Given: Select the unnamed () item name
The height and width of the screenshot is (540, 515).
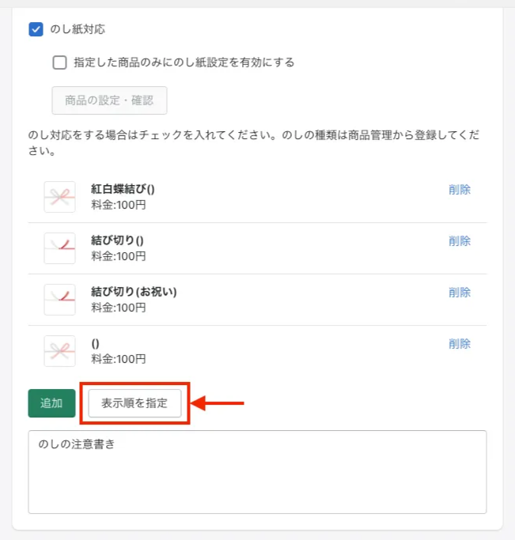Looking at the screenshot, I should pos(95,343).
